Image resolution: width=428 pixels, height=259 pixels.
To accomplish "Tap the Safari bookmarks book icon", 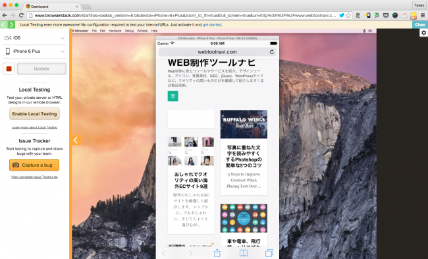I will (244, 253).
